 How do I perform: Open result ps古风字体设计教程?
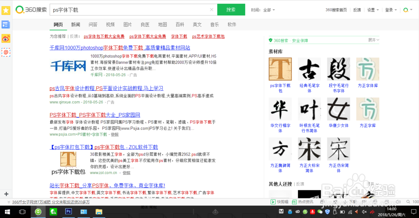(106, 88)
